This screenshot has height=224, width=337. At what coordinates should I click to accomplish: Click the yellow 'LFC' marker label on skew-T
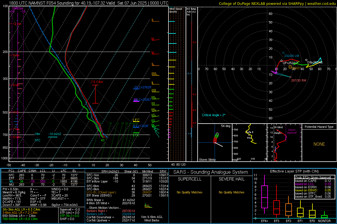coord(136,120)
